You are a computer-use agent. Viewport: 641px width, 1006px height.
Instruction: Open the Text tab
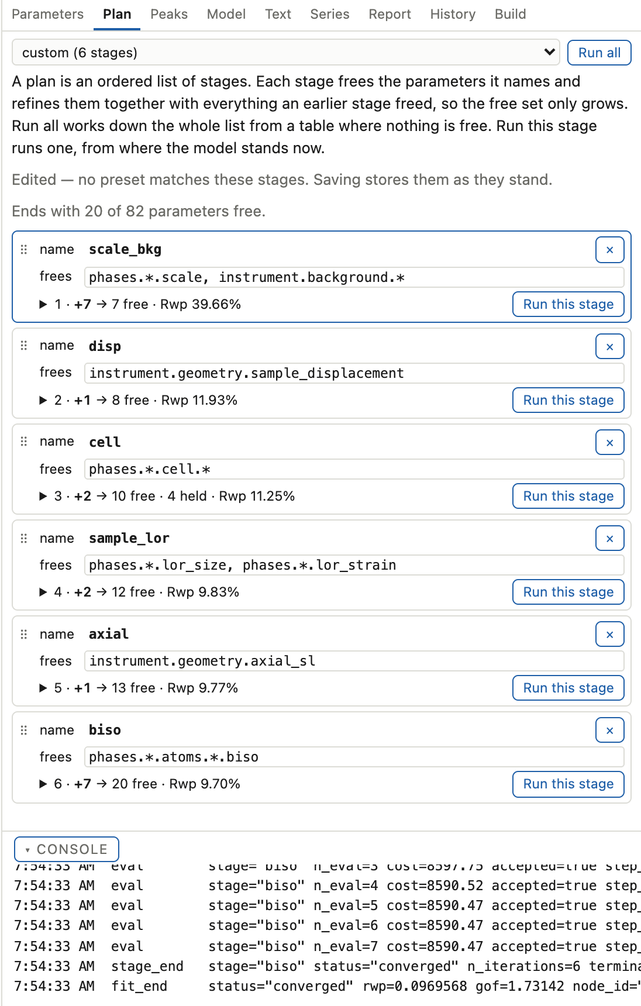point(278,14)
